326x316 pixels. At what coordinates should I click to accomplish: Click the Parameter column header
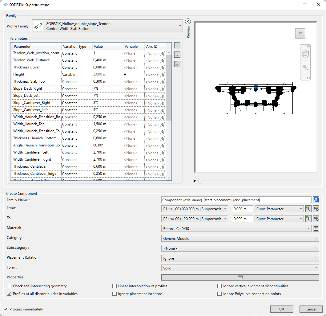click(37, 47)
